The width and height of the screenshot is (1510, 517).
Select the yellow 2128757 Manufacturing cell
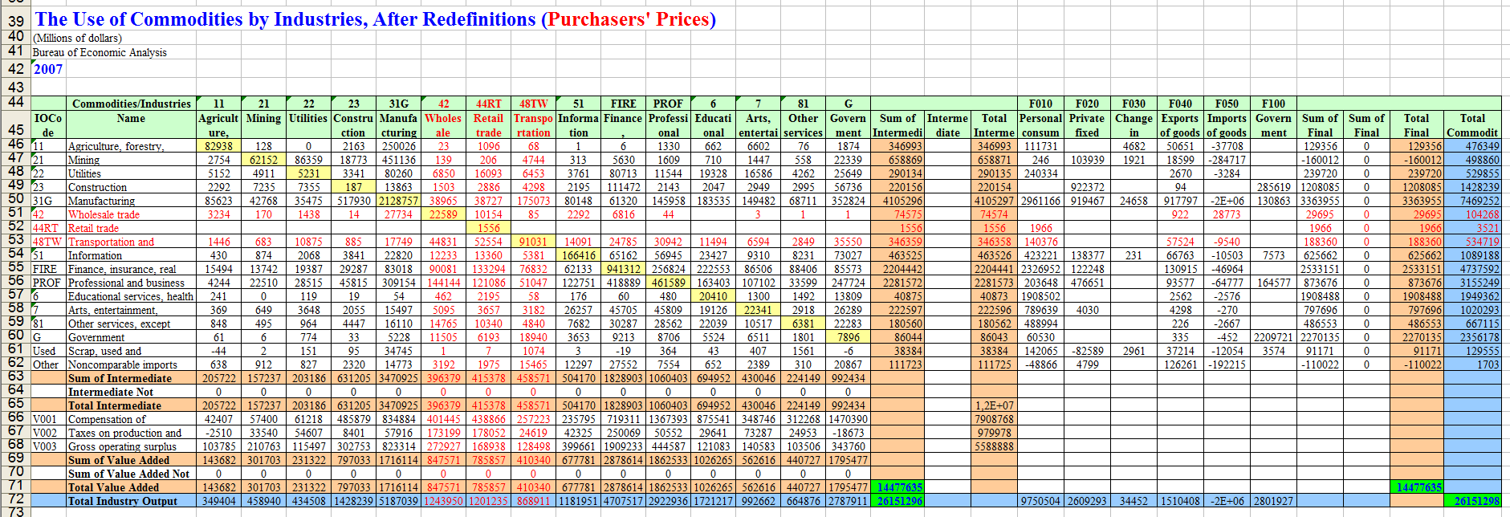[398, 201]
